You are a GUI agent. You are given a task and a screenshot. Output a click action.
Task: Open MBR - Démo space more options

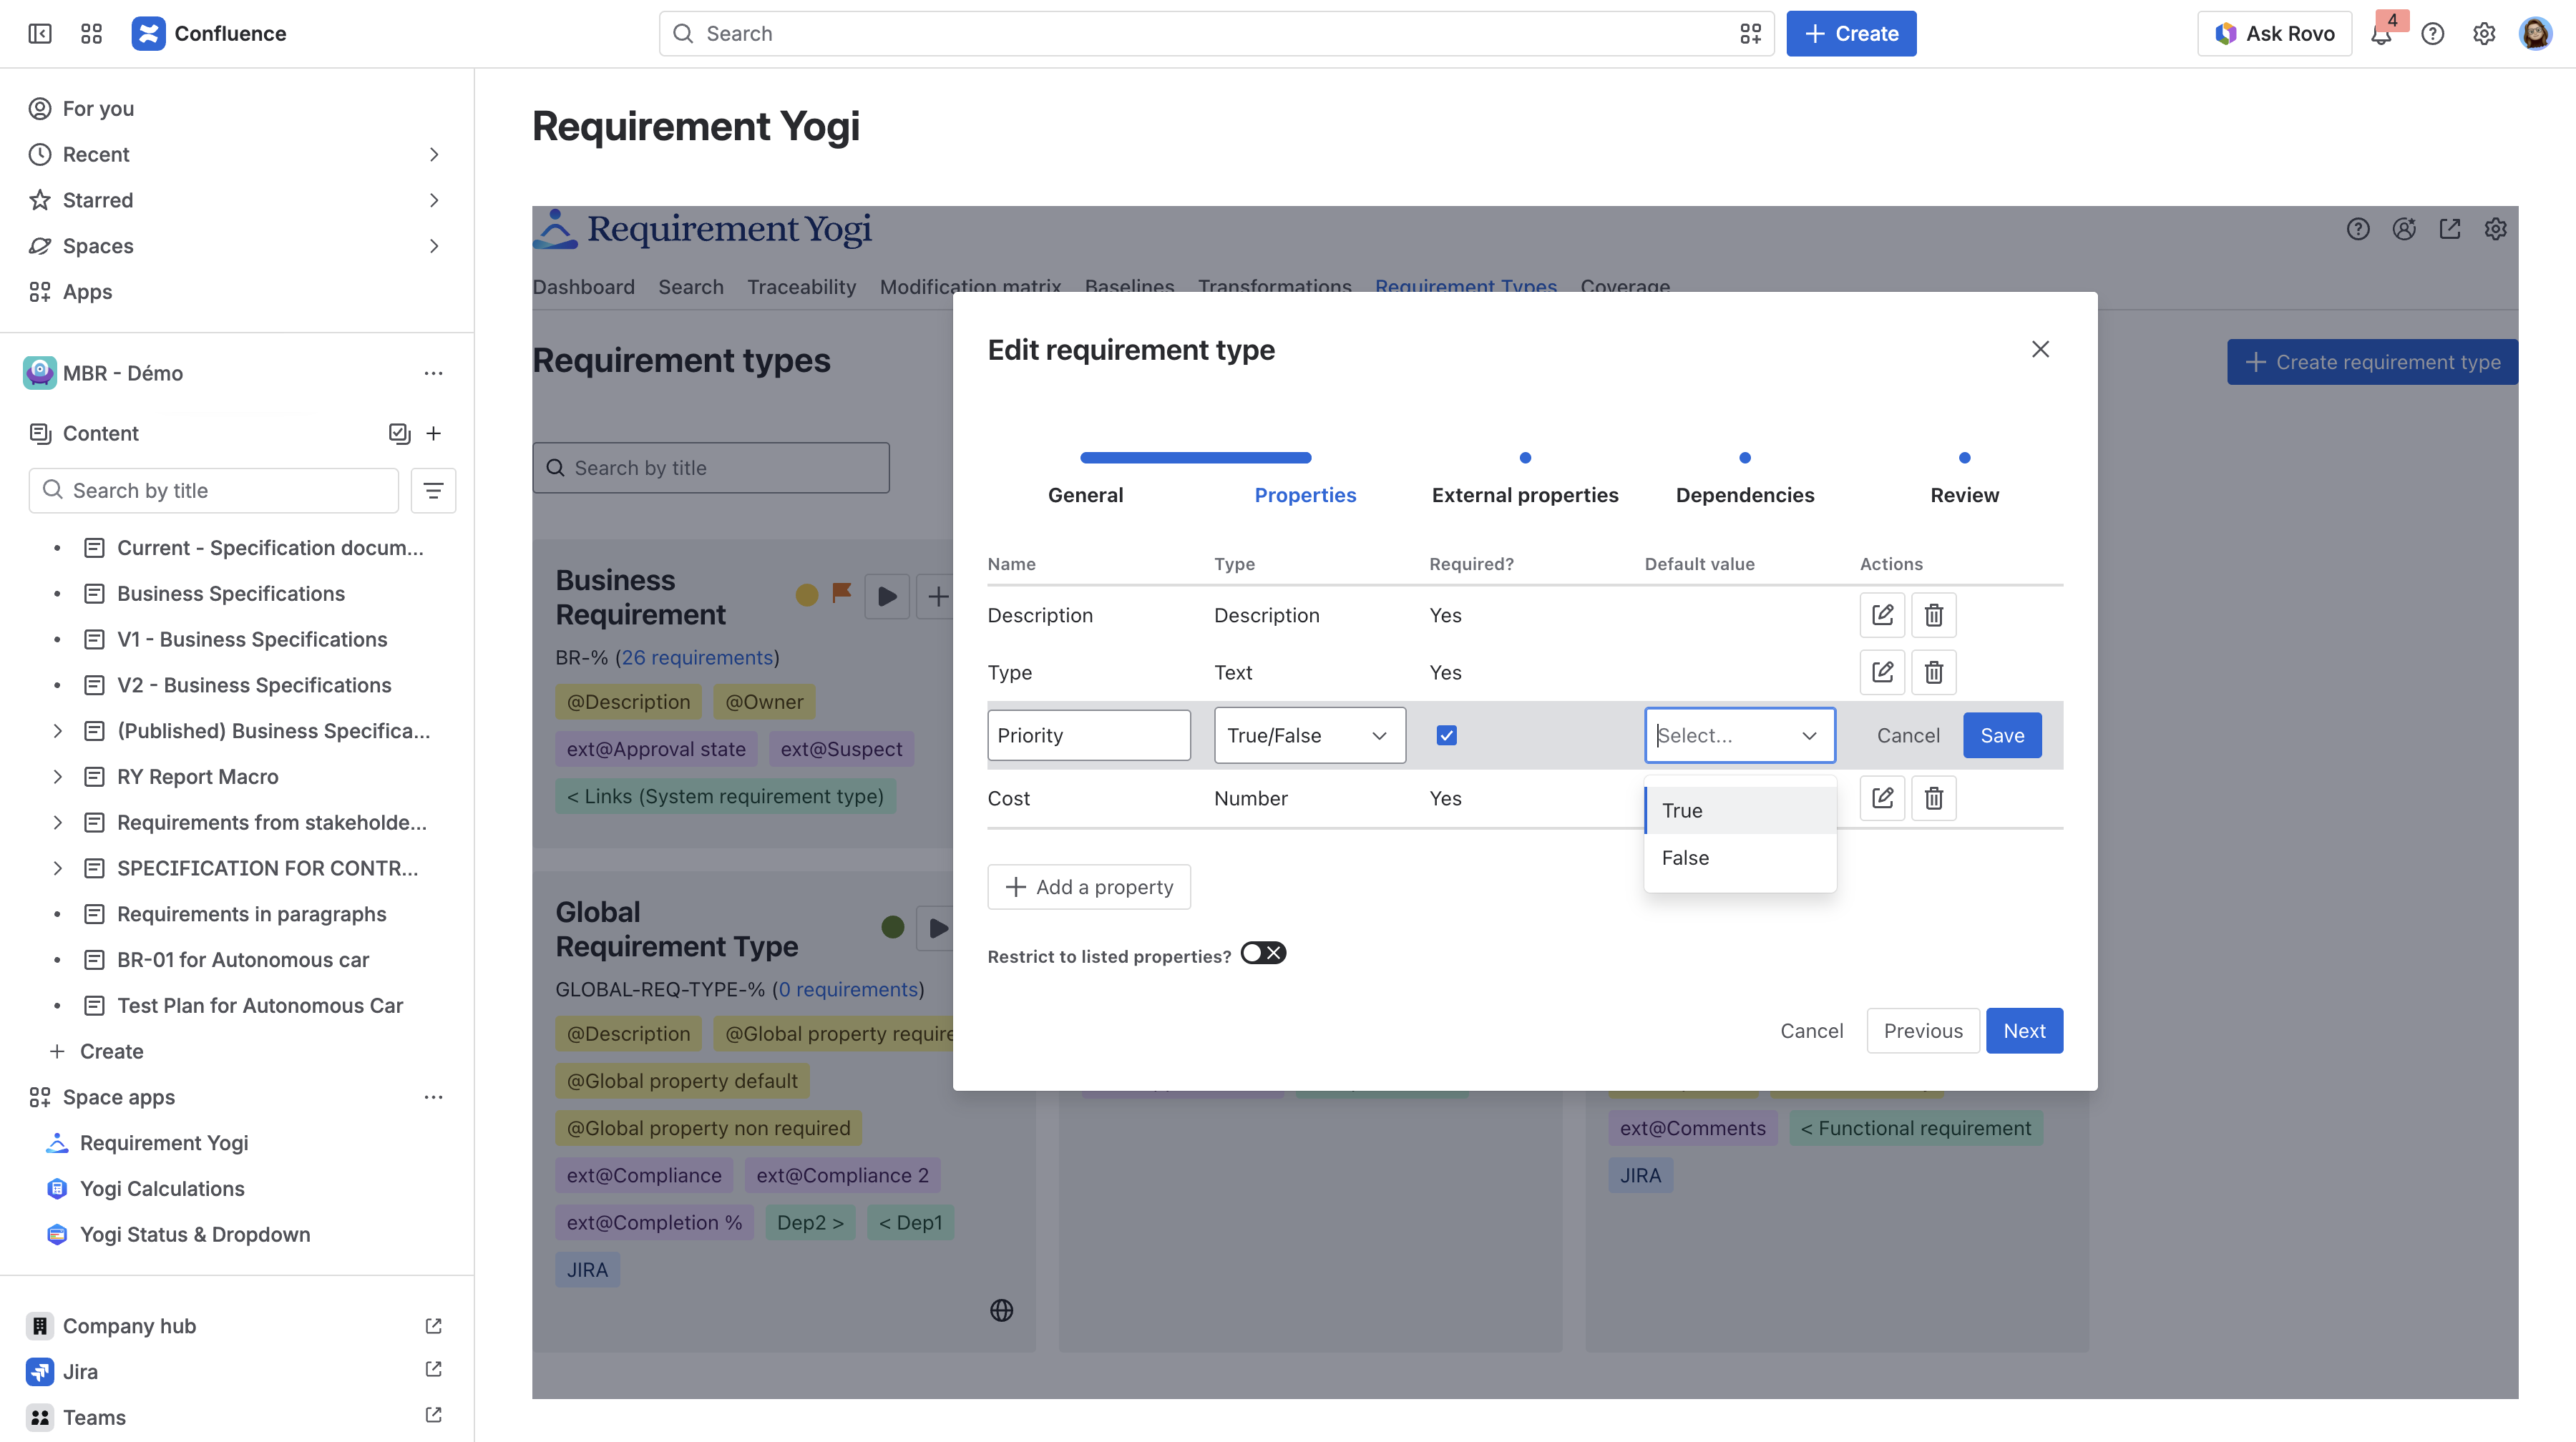coord(433,373)
